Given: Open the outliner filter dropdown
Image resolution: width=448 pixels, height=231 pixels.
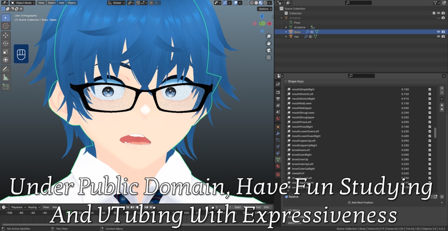Looking at the screenshot, I should (437, 3).
